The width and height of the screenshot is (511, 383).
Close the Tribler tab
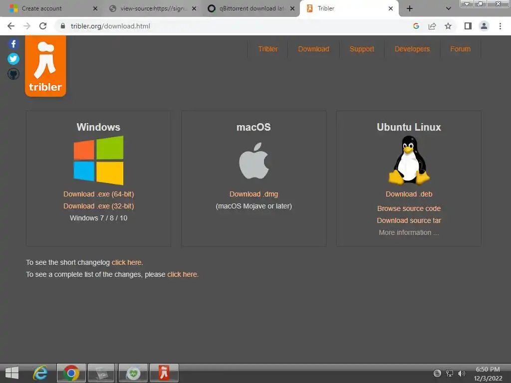tap(391, 8)
